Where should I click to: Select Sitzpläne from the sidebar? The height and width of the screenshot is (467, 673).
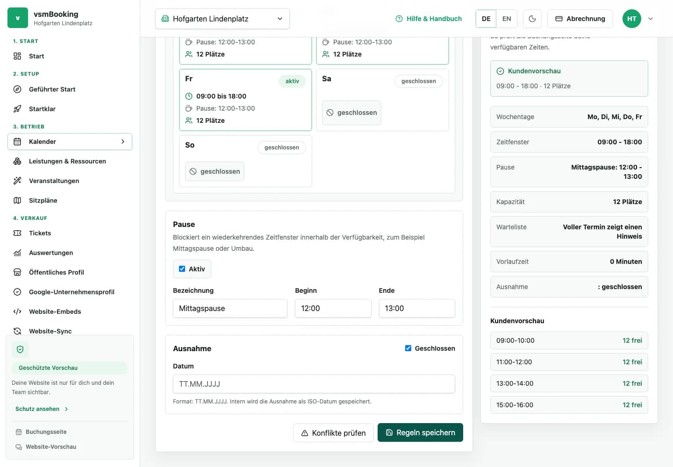click(x=70, y=200)
